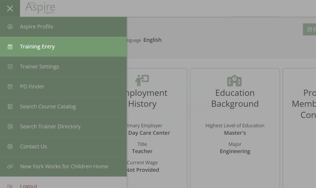The width and height of the screenshot is (316, 188).
Task: Click the Search Course Catalog book icon
Action: [10, 106]
